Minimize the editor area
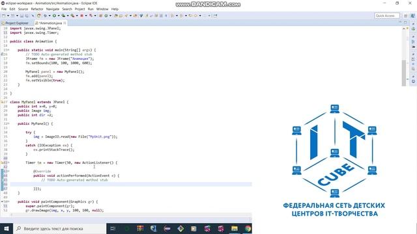 pos(400,22)
